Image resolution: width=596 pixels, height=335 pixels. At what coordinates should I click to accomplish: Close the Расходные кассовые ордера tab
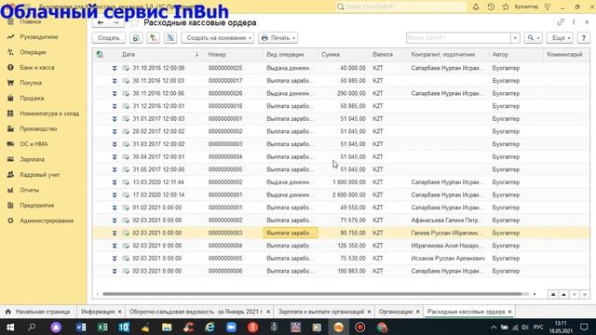[x=509, y=312]
